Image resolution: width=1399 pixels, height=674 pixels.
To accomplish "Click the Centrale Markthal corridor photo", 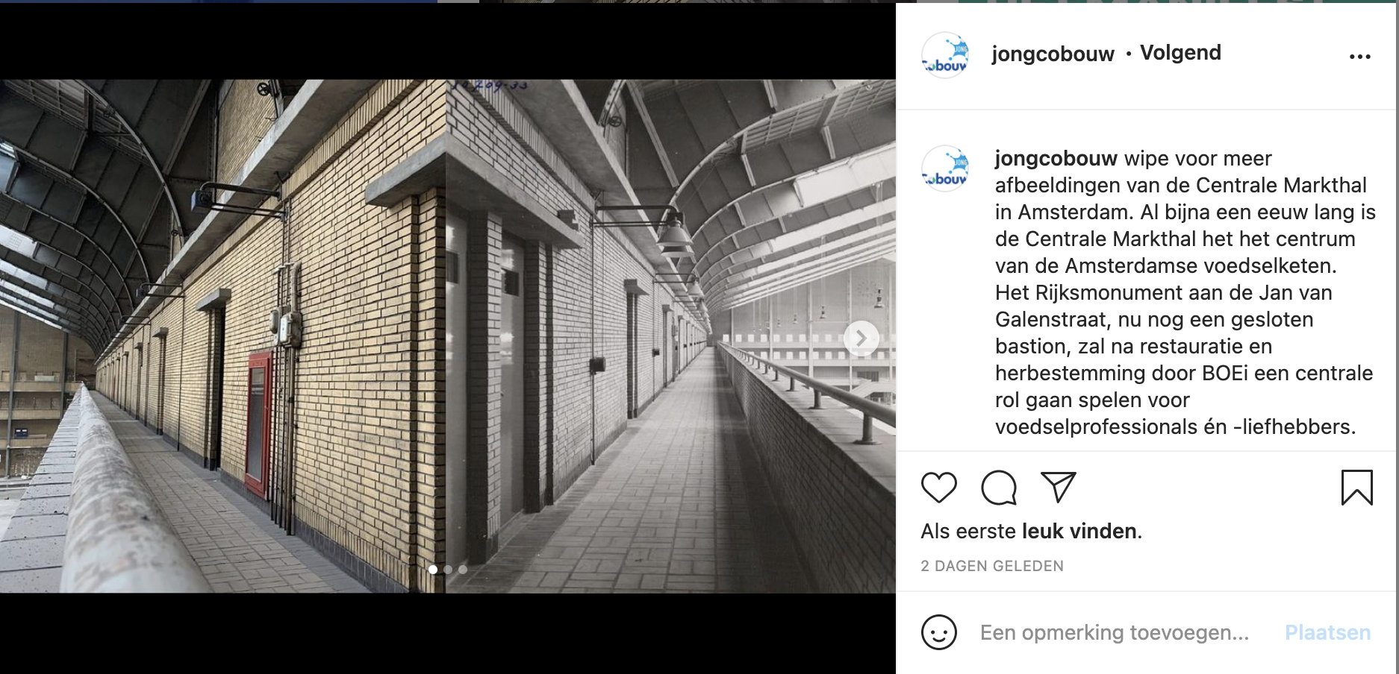I will pos(448,336).
